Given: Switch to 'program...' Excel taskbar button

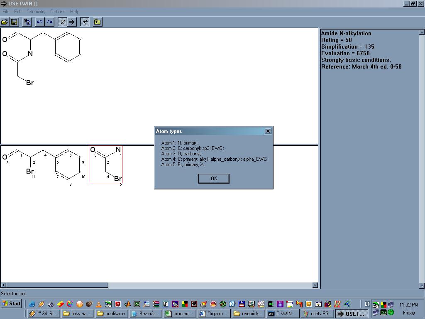Looking at the screenshot, I should point(180,314).
